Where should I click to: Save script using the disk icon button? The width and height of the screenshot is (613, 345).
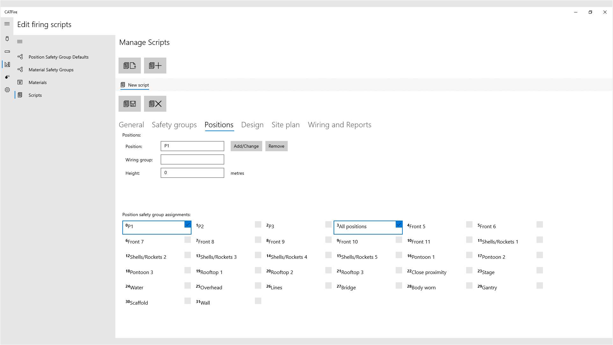coord(130,104)
